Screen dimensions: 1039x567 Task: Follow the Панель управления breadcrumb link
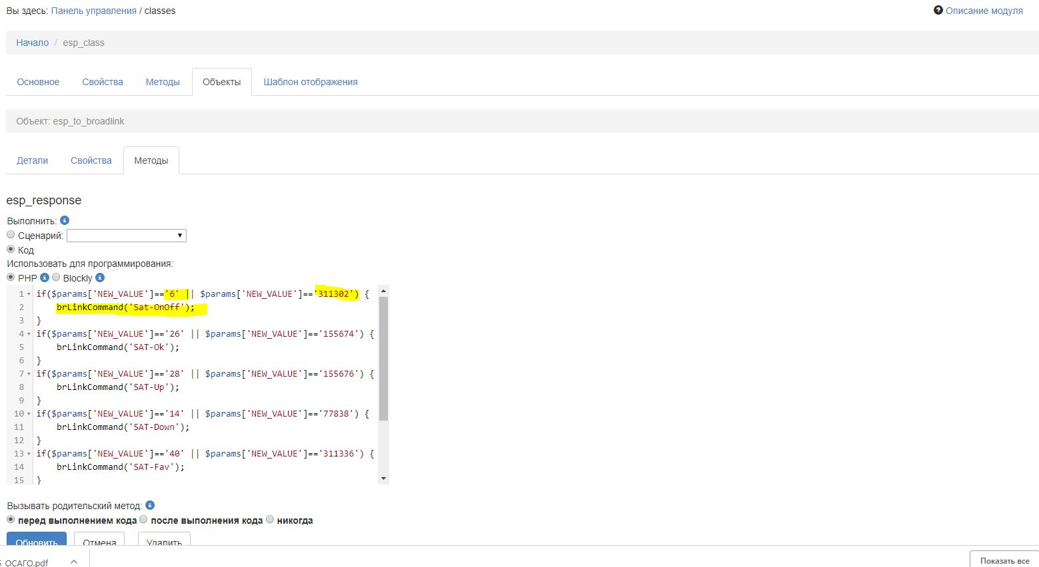point(93,11)
